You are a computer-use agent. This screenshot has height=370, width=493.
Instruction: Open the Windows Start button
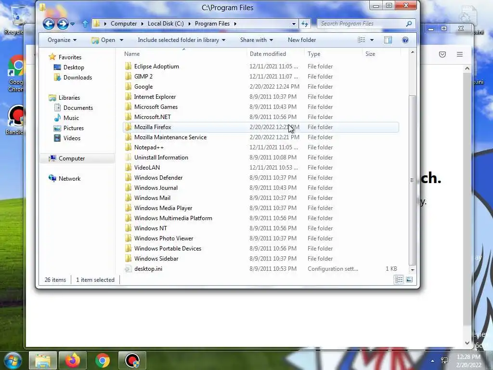[x=13, y=360]
